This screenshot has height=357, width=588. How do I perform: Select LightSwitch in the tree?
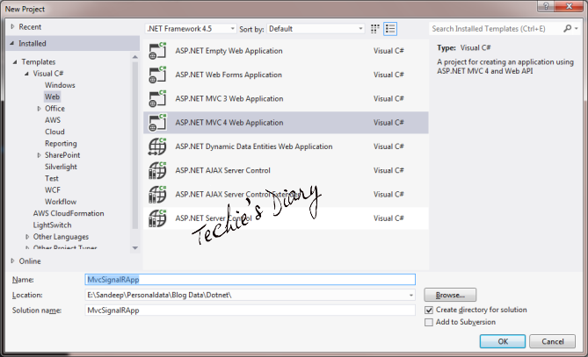pyautogui.click(x=52, y=225)
